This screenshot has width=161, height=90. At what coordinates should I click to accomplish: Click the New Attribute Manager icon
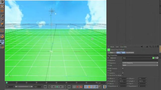point(158,47)
